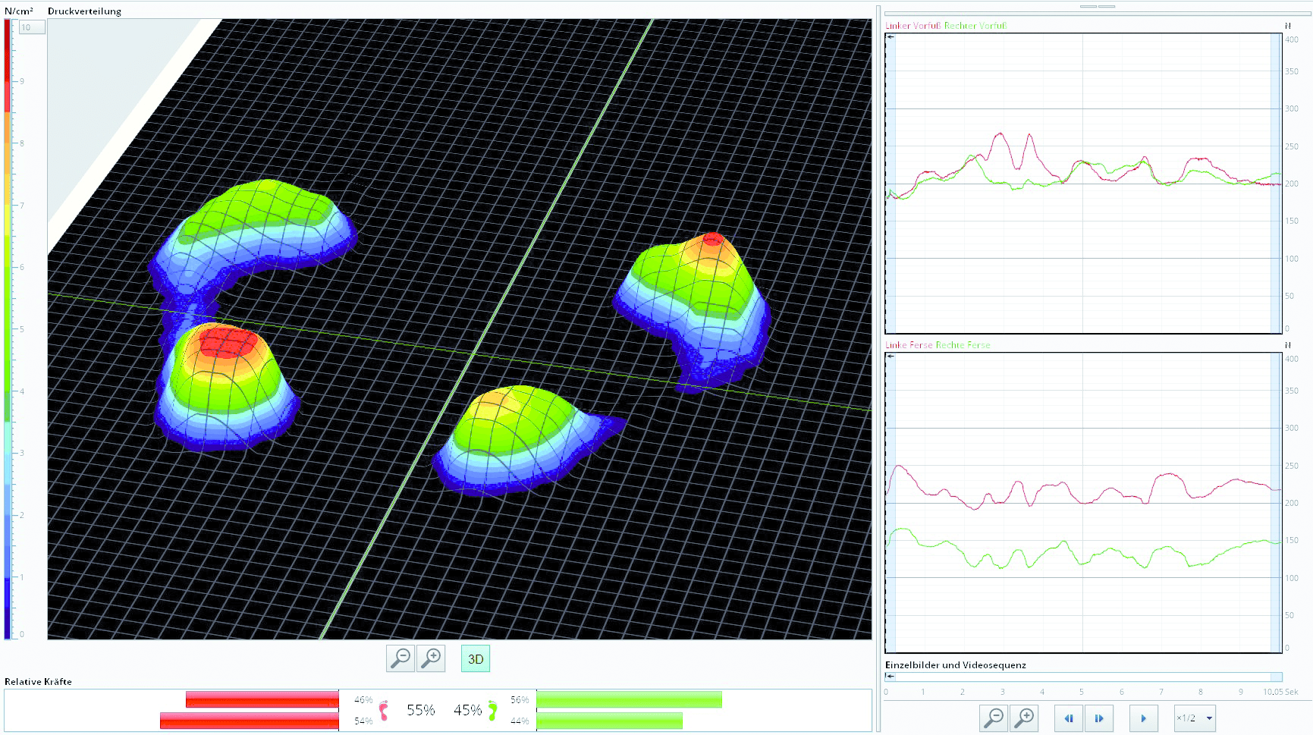Click the 'Rechter Vorfuß' legend label

[x=975, y=26]
